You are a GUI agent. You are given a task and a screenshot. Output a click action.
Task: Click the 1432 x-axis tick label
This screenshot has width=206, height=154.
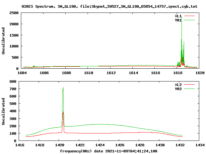(180, 145)
